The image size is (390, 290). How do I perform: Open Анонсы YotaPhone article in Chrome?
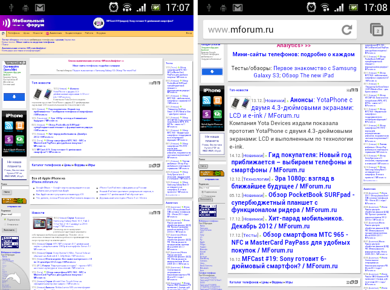pos(291,108)
